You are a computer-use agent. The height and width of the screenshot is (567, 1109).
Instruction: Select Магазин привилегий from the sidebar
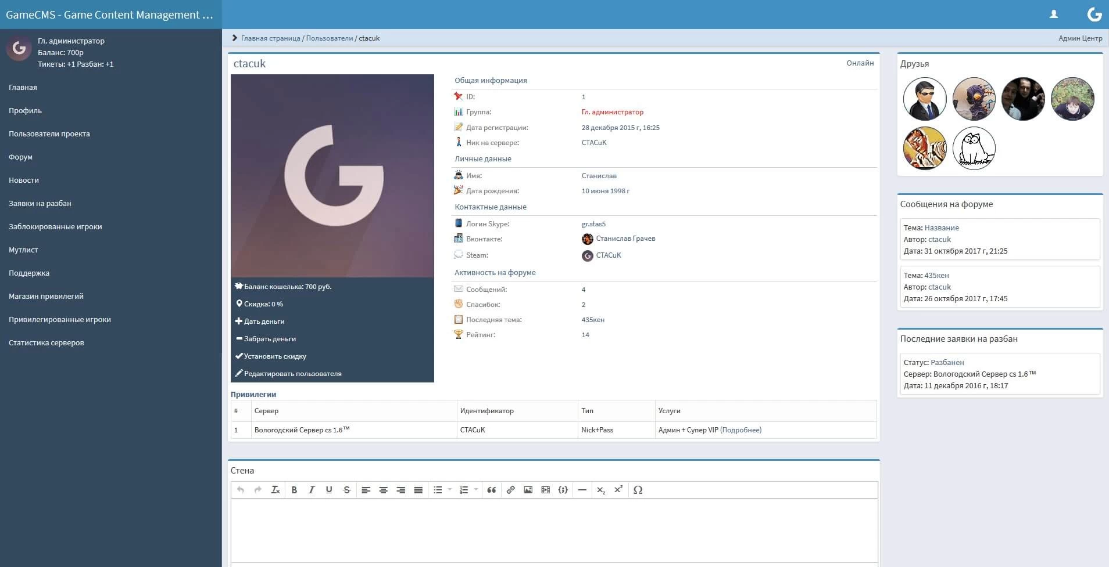pyautogui.click(x=46, y=296)
